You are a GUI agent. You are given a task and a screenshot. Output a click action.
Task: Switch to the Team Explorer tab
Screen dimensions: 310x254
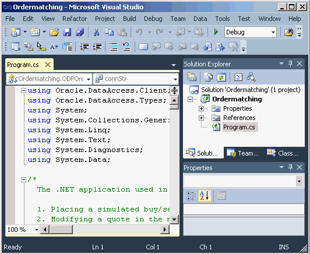click(x=242, y=153)
